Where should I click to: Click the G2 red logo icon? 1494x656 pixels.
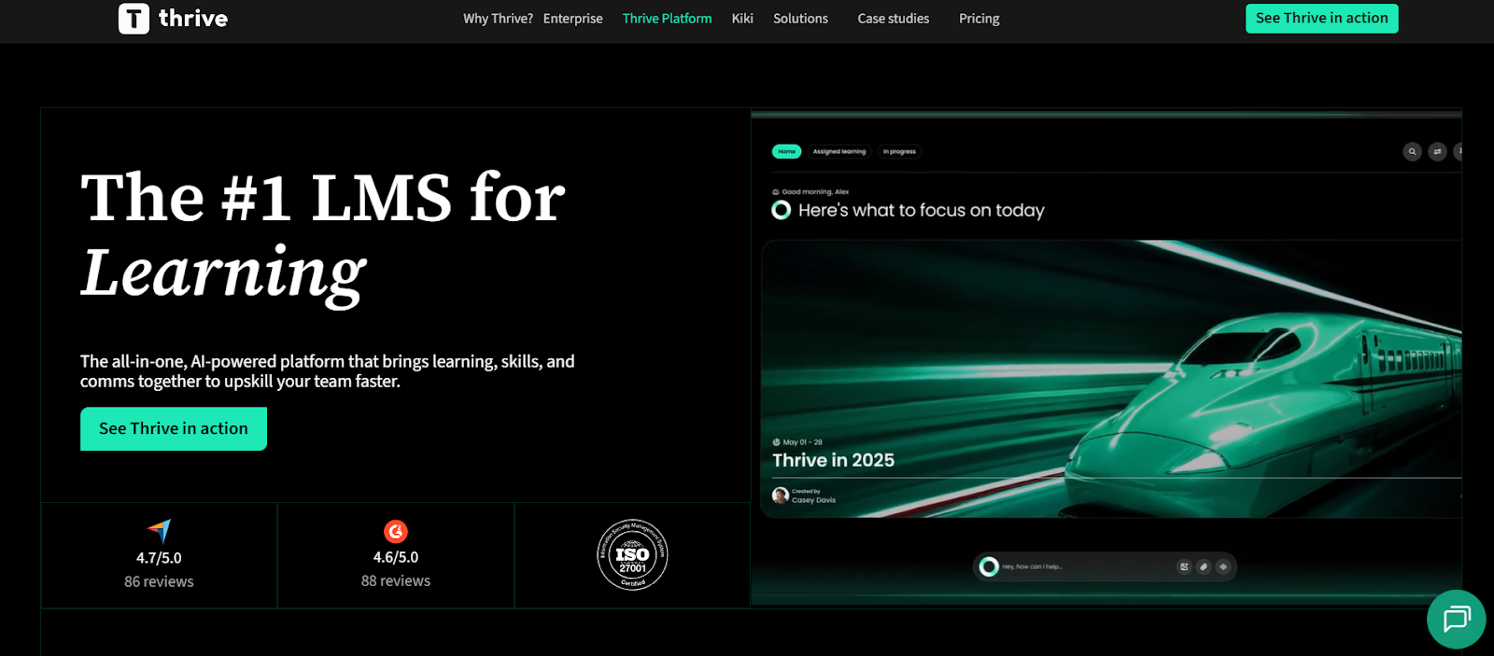(x=396, y=531)
